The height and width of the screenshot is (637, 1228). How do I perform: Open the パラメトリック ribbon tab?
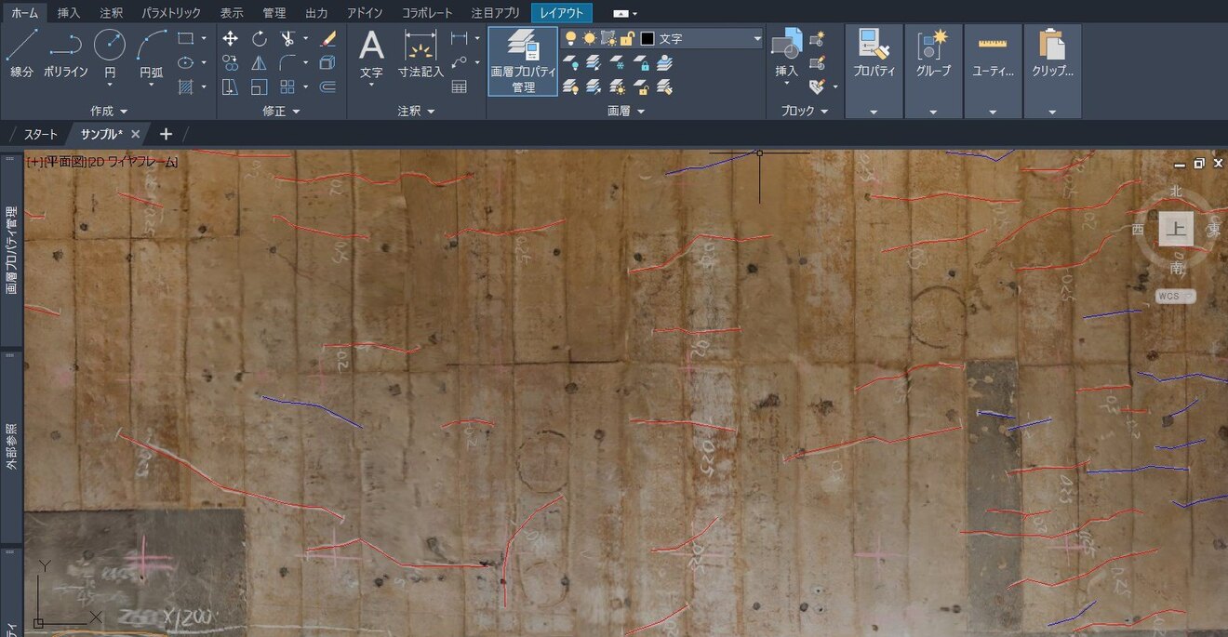171,13
